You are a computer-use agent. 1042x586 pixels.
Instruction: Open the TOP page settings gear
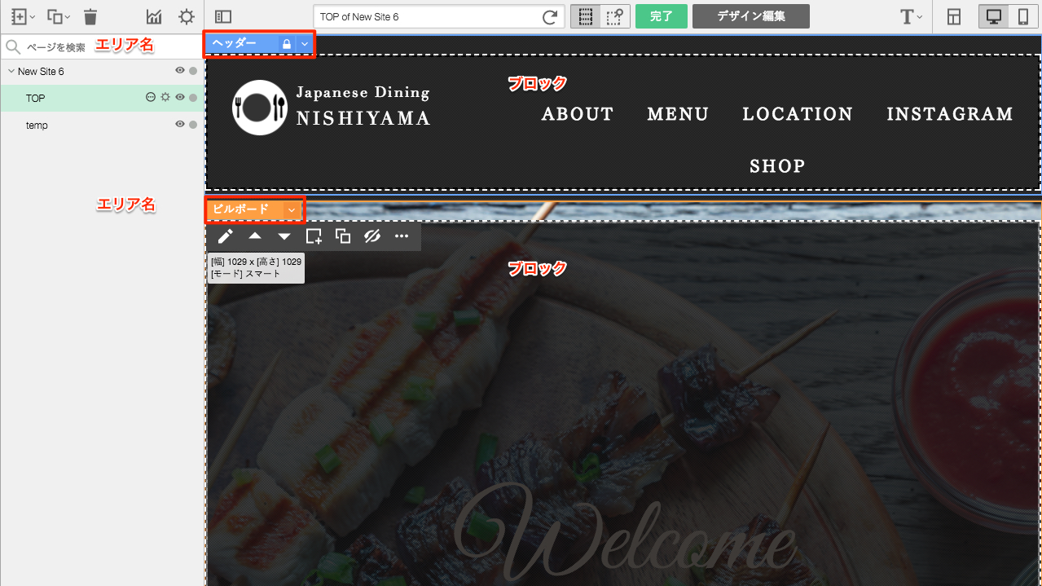pos(165,98)
